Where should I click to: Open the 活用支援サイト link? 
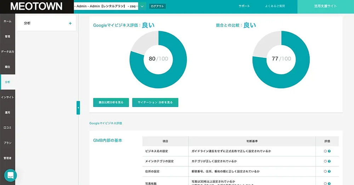click(x=325, y=6)
